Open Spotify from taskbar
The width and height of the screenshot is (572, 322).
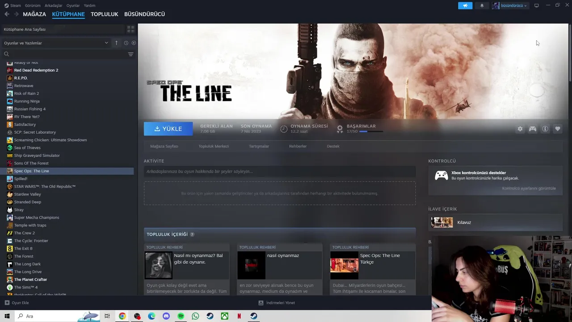tap(181, 316)
